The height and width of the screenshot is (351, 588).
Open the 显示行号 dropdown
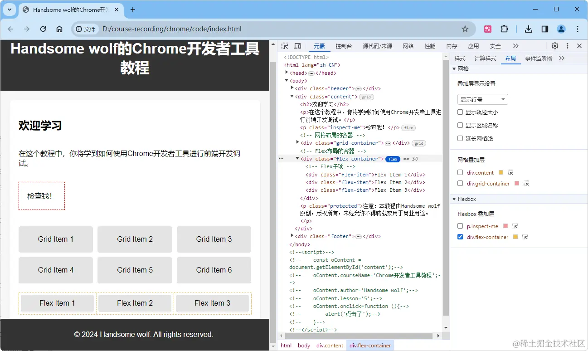[x=482, y=99]
